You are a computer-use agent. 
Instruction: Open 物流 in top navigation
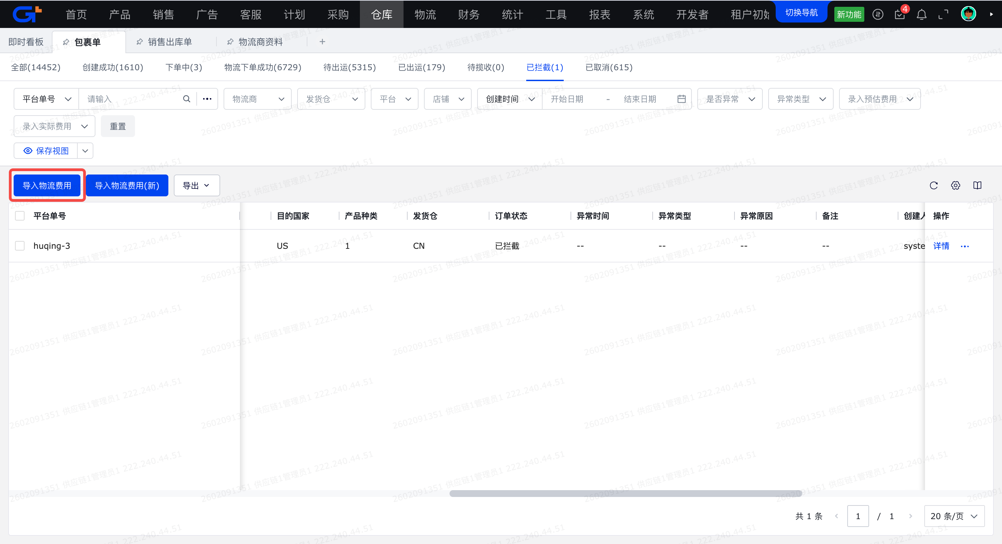click(x=425, y=14)
